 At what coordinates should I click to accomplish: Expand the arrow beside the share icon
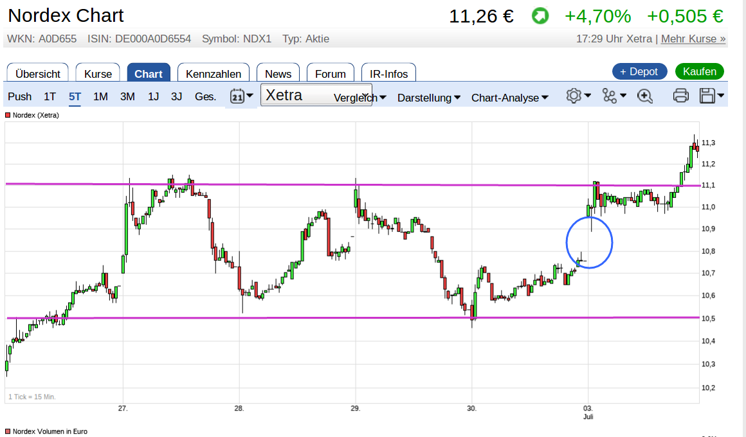coord(623,96)
